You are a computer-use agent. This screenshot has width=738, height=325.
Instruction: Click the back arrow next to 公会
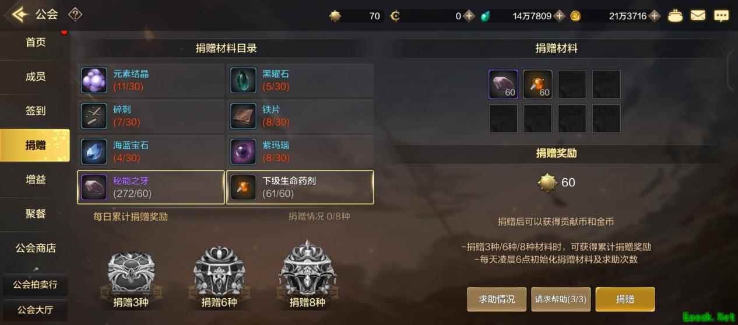coord(19,14)
